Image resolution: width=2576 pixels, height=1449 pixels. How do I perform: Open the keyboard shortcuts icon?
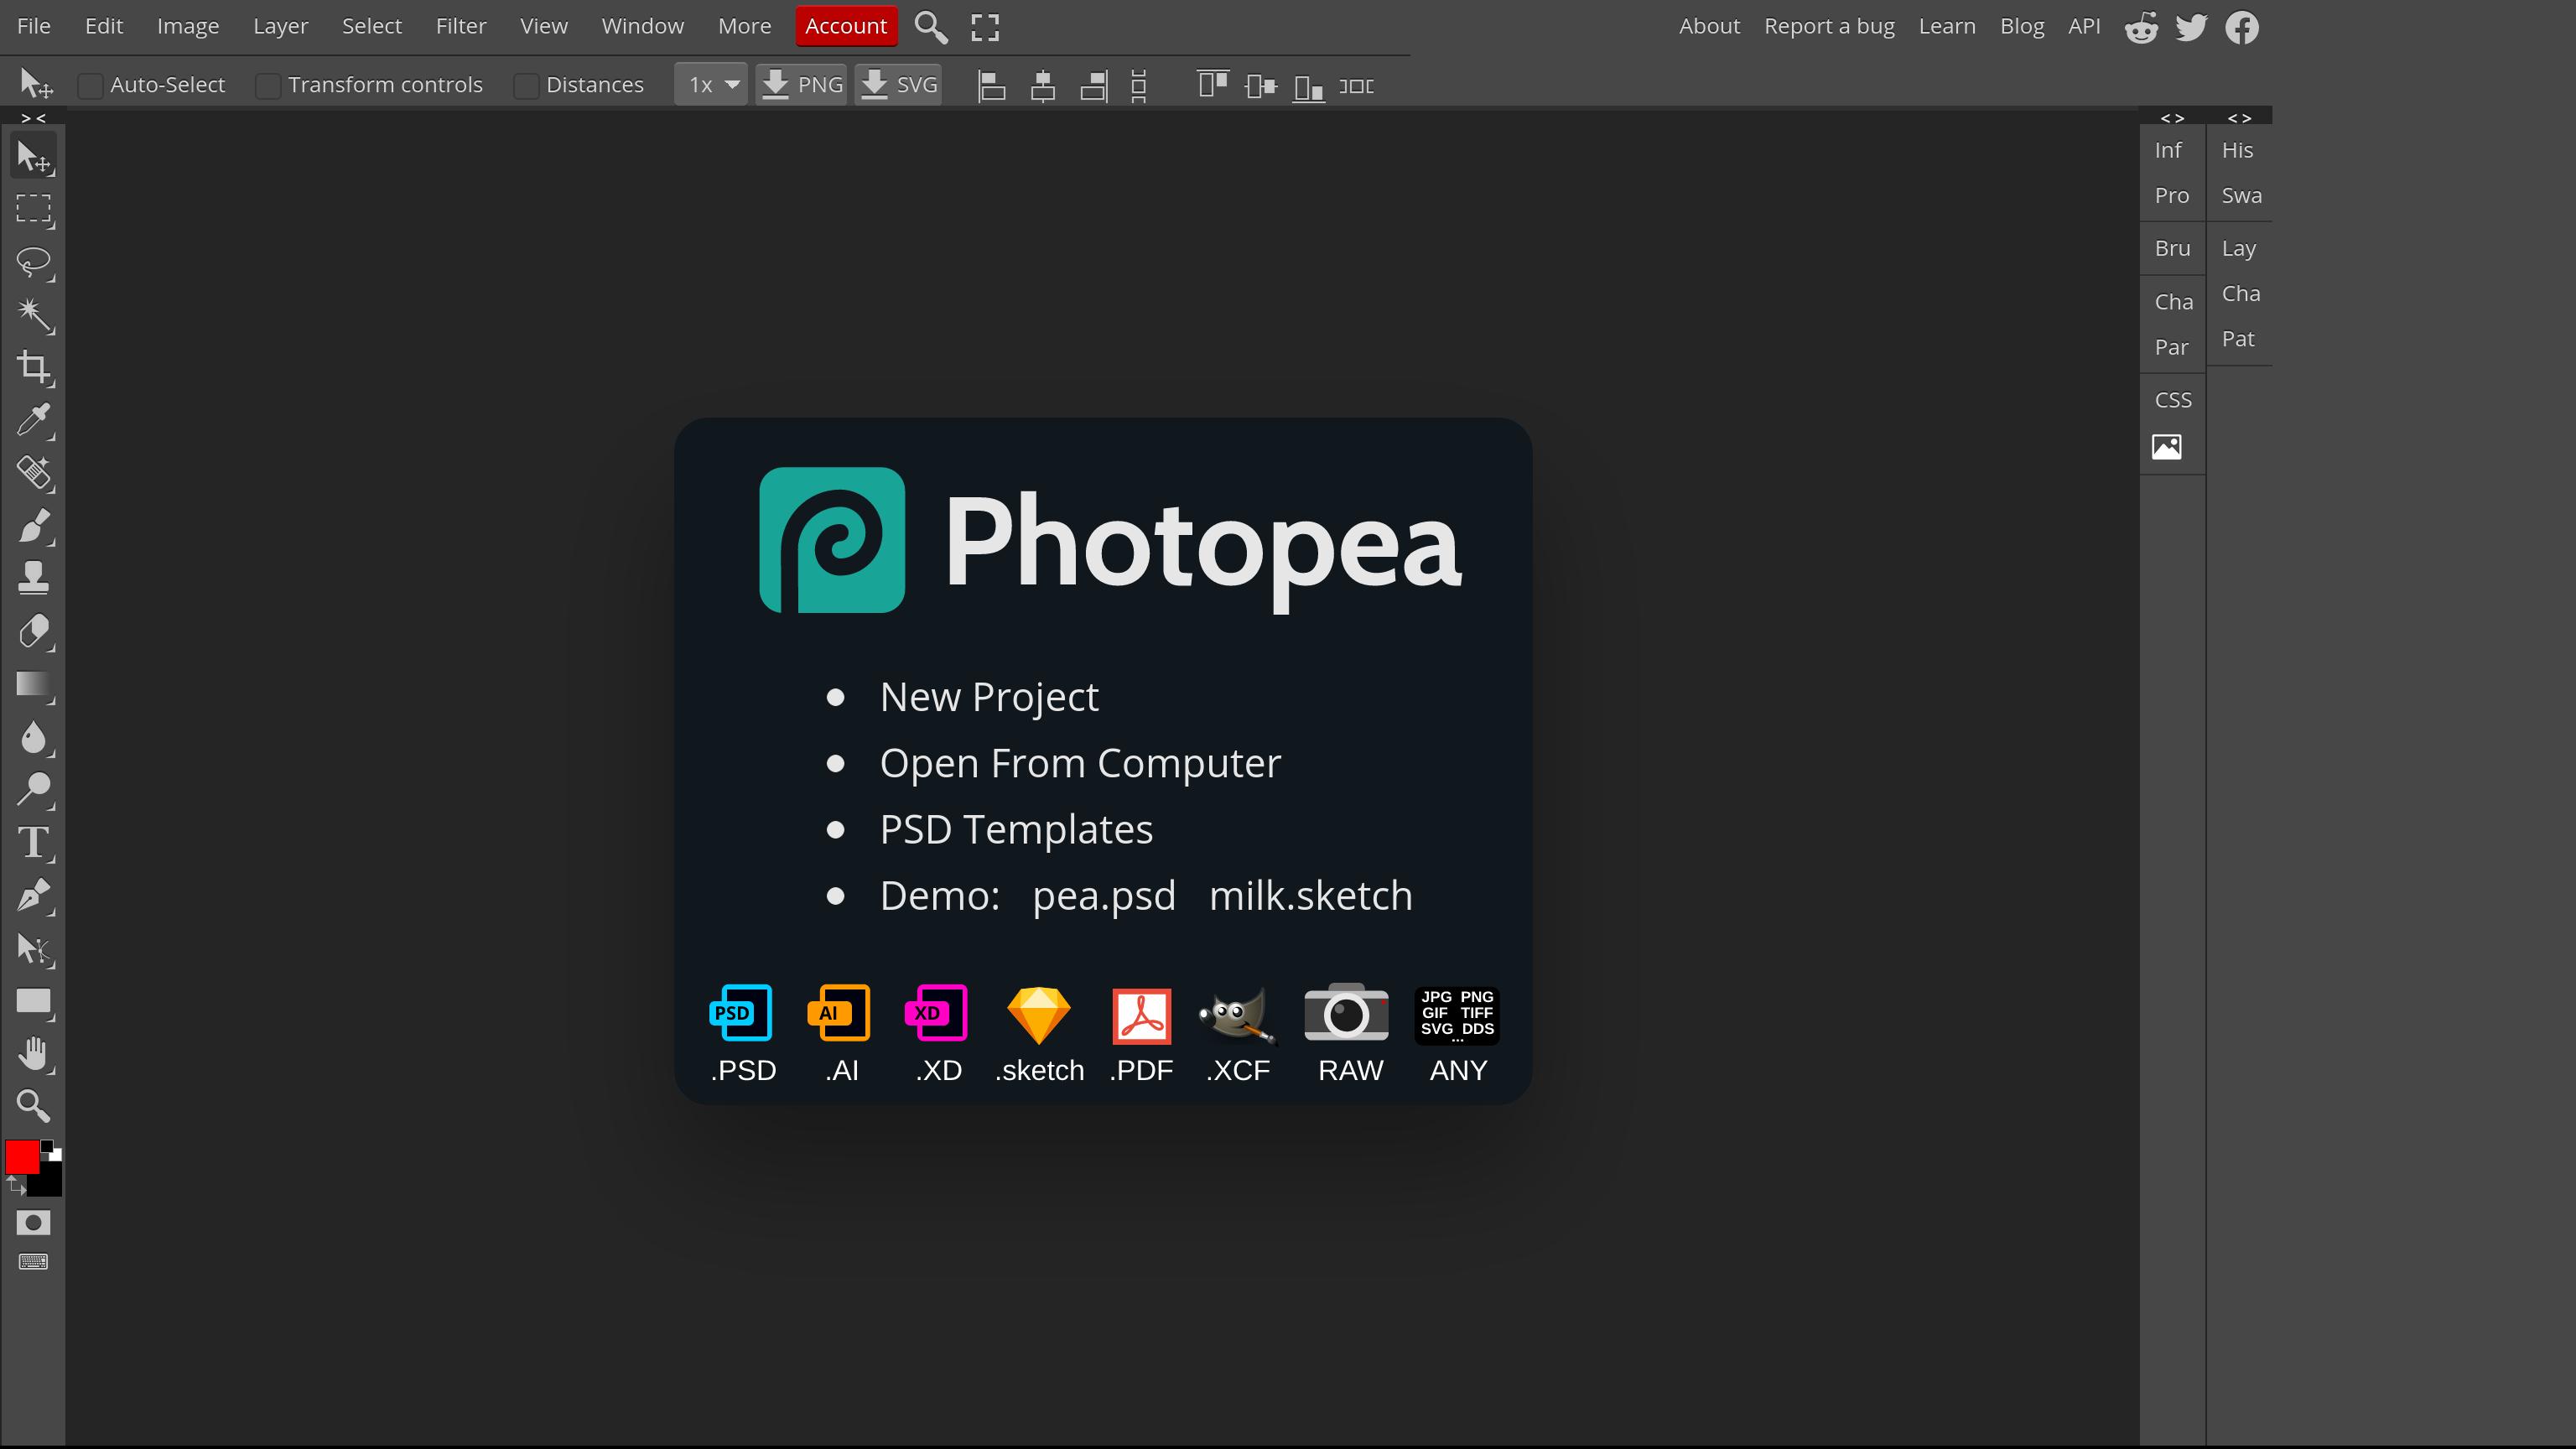pos(33,1262)
